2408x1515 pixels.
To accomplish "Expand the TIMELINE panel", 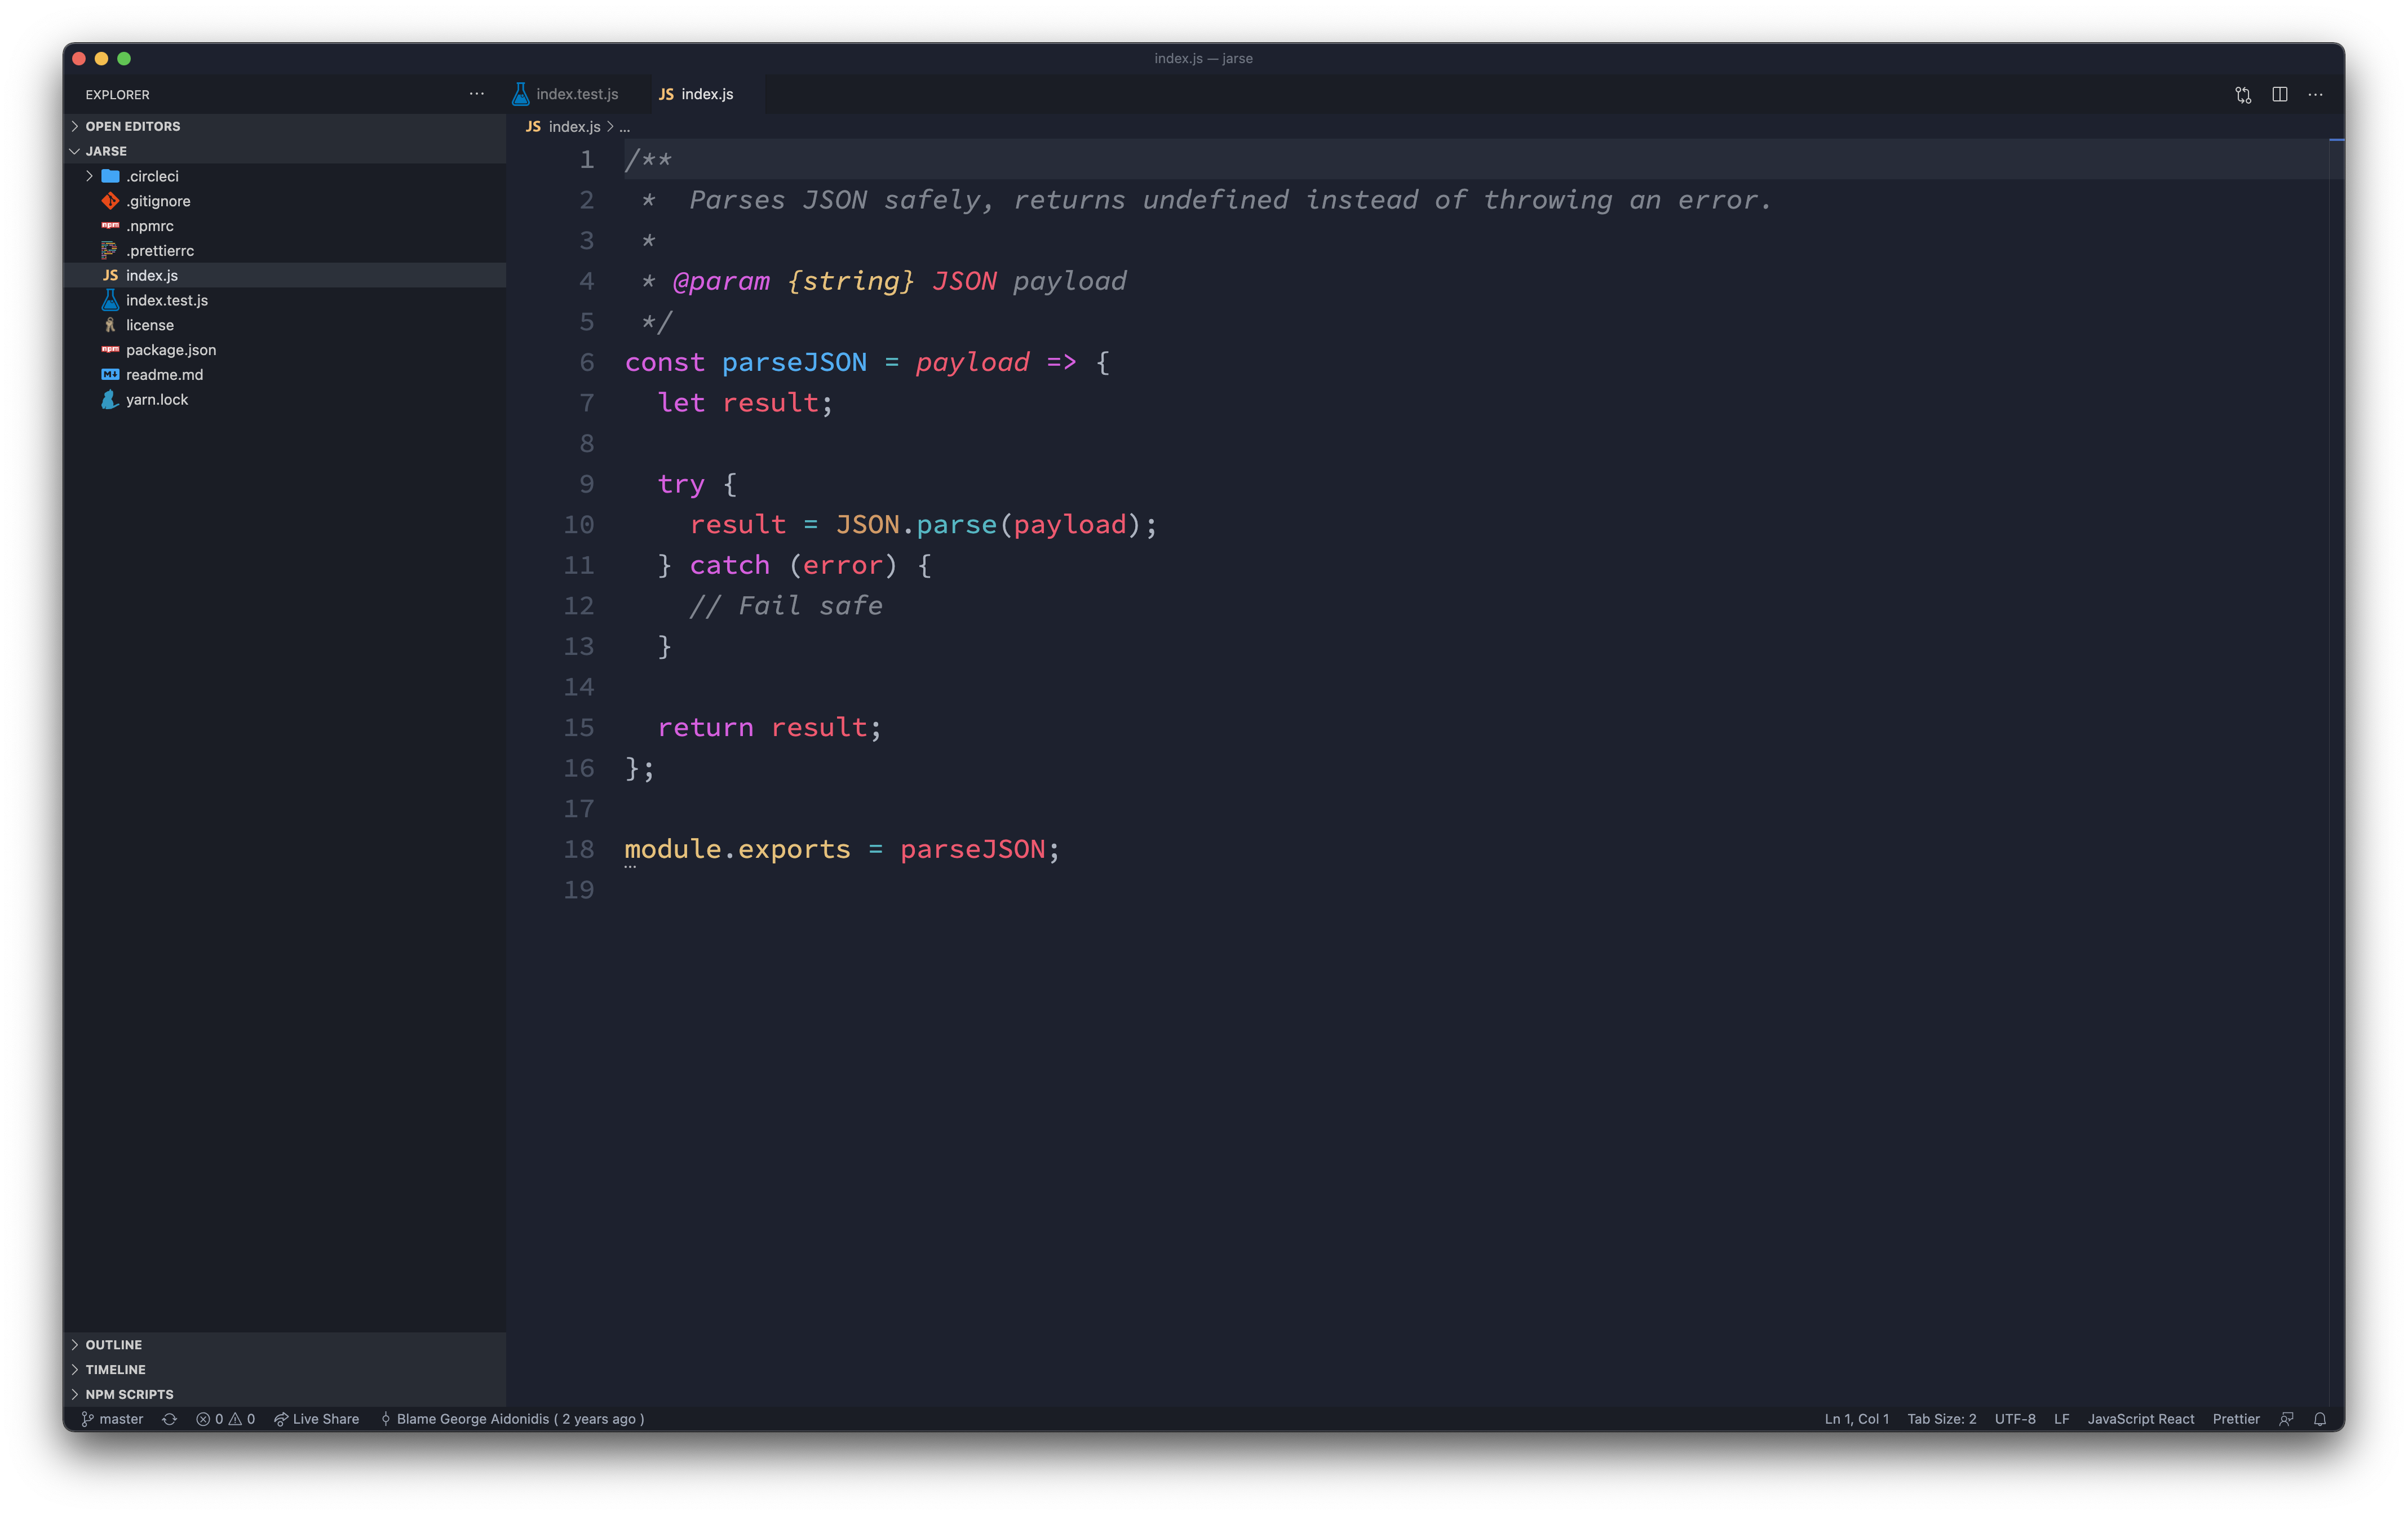I will [284, 1370].
